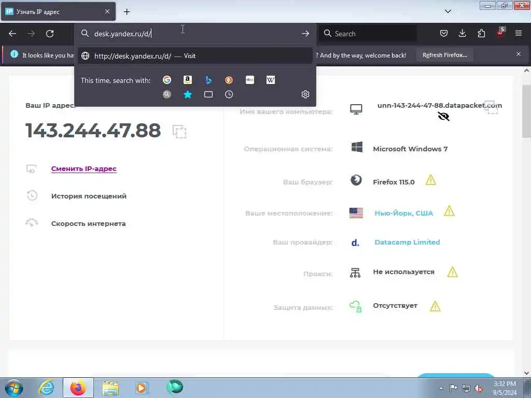Select the Microsoft Windows 7 text
Image resolution: width=531 pixels, height=398 pixels.
[x=410, y=149]
